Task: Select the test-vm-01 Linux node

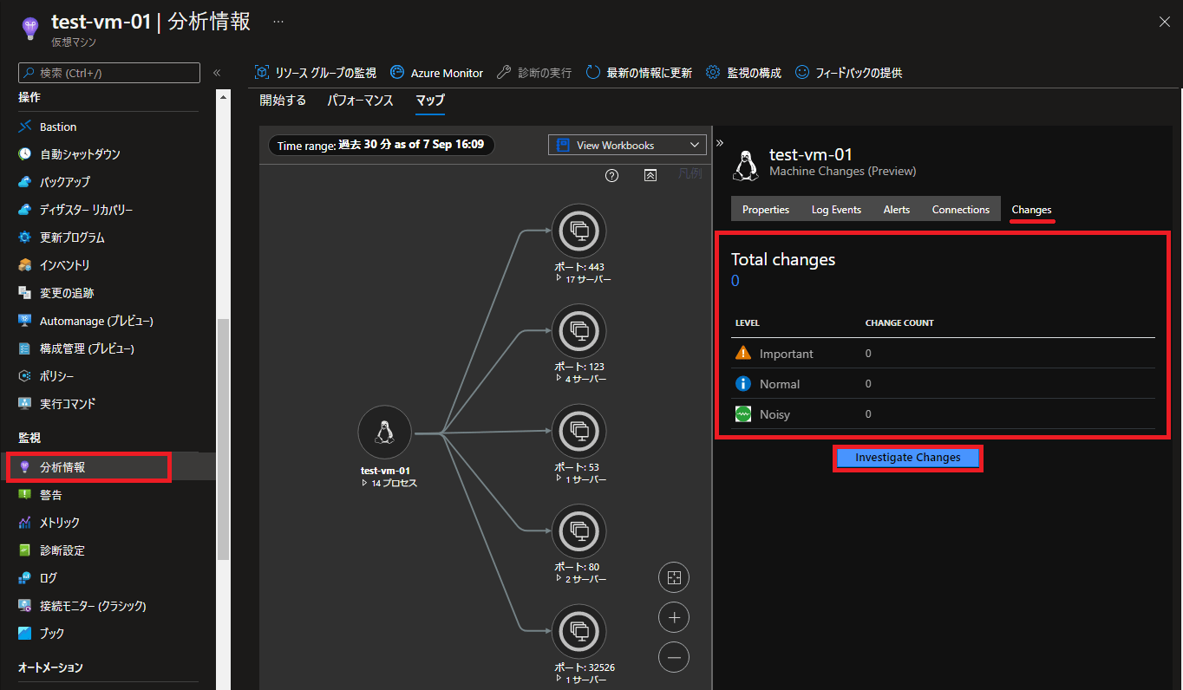Action: coord(384,433)
